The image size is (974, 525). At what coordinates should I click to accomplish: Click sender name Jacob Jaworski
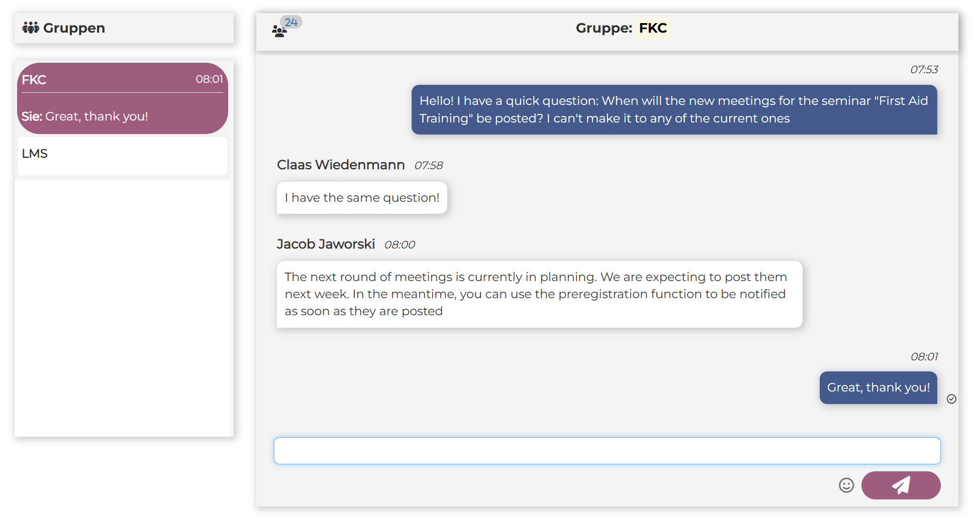point(326,244)
